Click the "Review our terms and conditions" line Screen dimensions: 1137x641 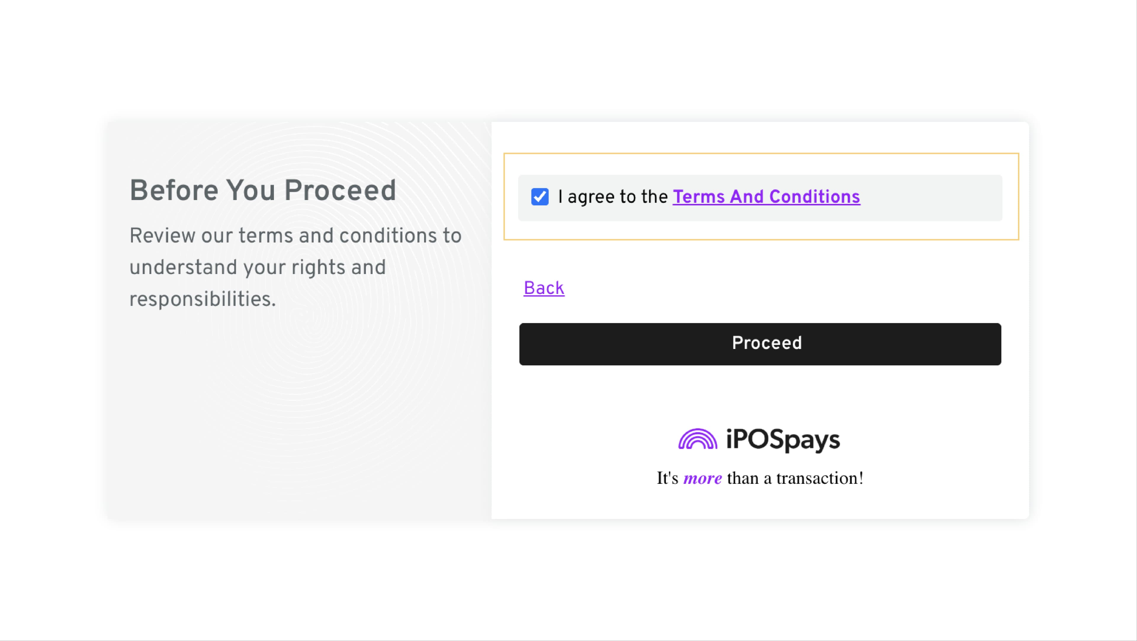pyautogui.click(x=295, y=236)
